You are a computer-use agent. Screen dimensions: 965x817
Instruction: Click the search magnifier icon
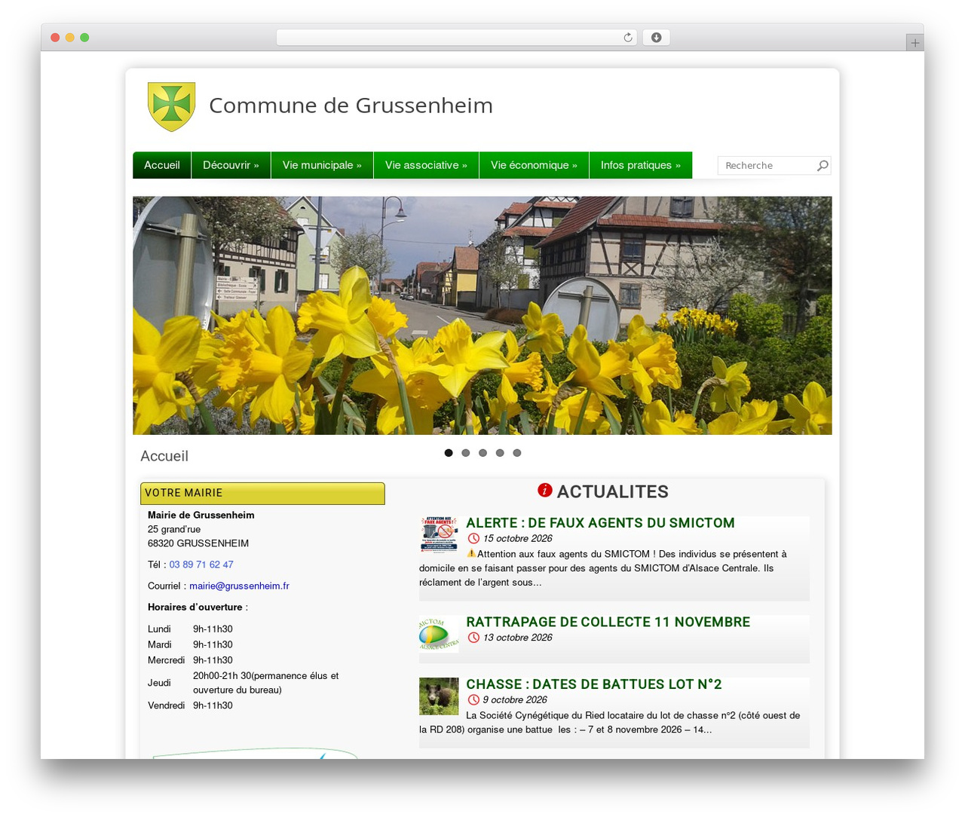tap(823, 166)
